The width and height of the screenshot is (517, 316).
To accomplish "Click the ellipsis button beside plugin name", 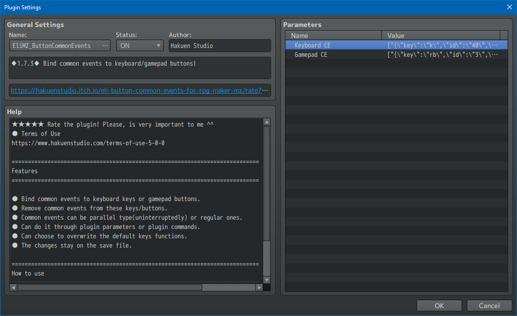I will coord(106,46).
